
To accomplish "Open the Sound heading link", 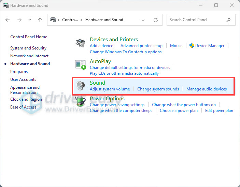I will pos(97,83).
